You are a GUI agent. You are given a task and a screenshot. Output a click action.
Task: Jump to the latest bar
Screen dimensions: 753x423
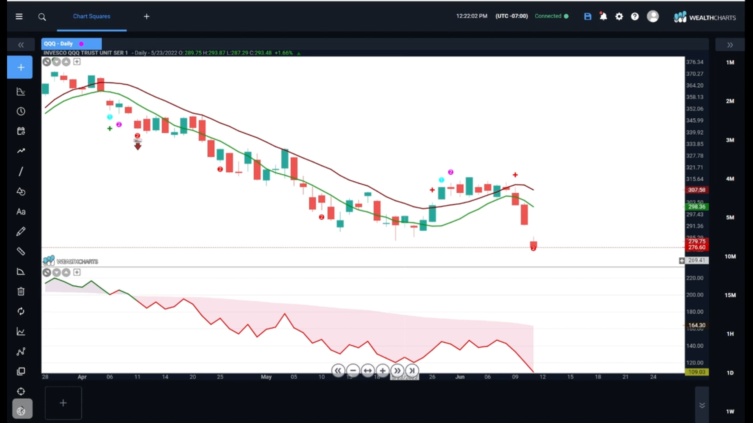click(412, 371)
